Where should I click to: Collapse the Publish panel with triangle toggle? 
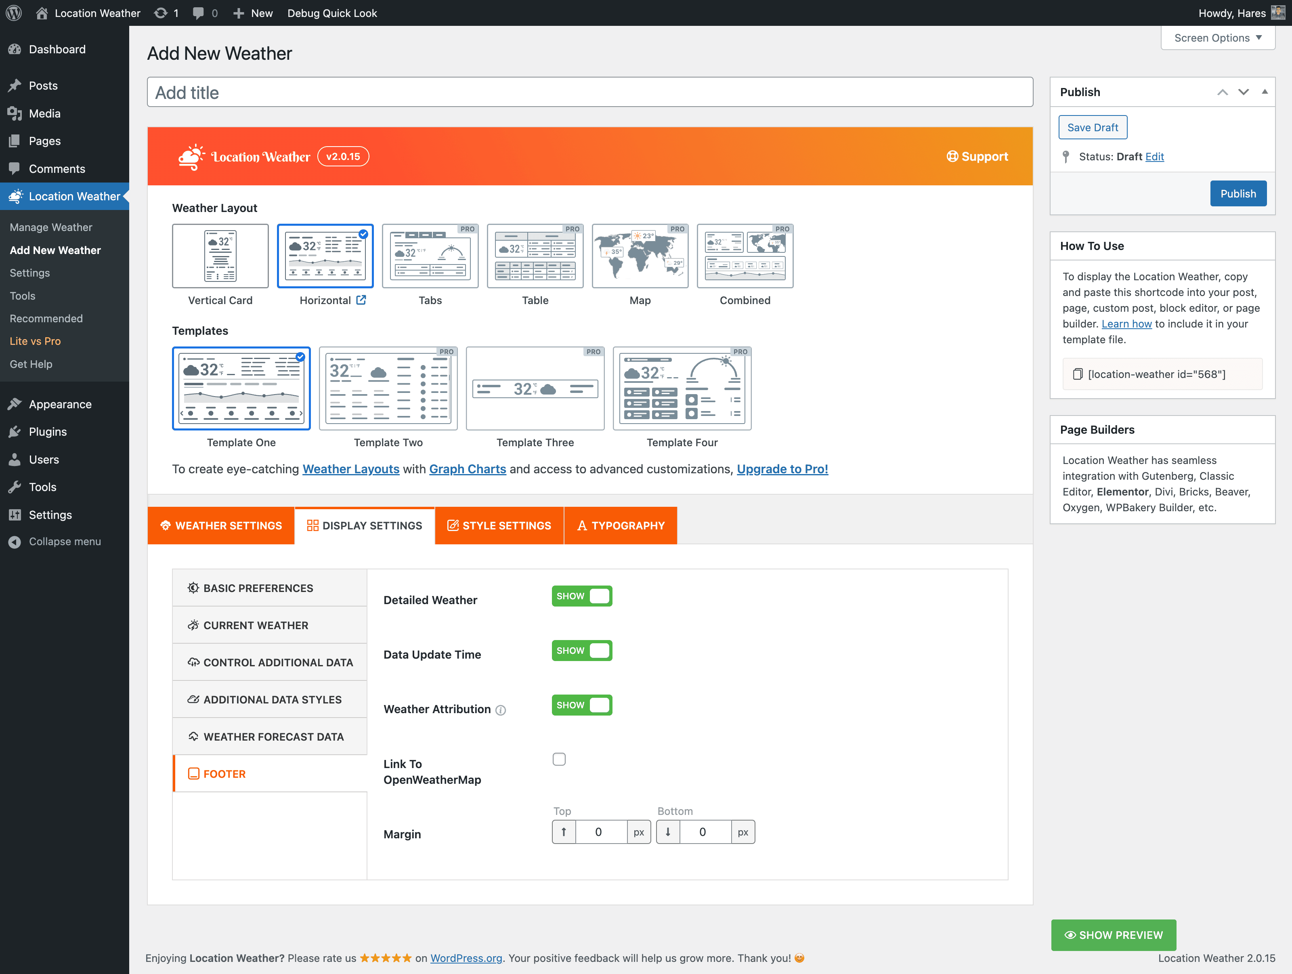(1265, 92)
